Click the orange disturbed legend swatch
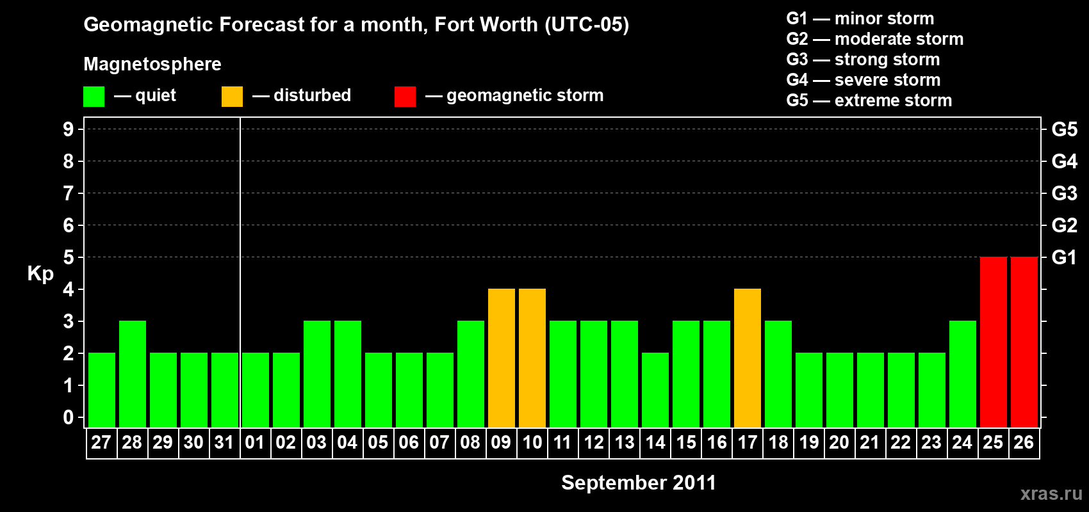Viewport: 1089px width, 512px height. (232, 97)
